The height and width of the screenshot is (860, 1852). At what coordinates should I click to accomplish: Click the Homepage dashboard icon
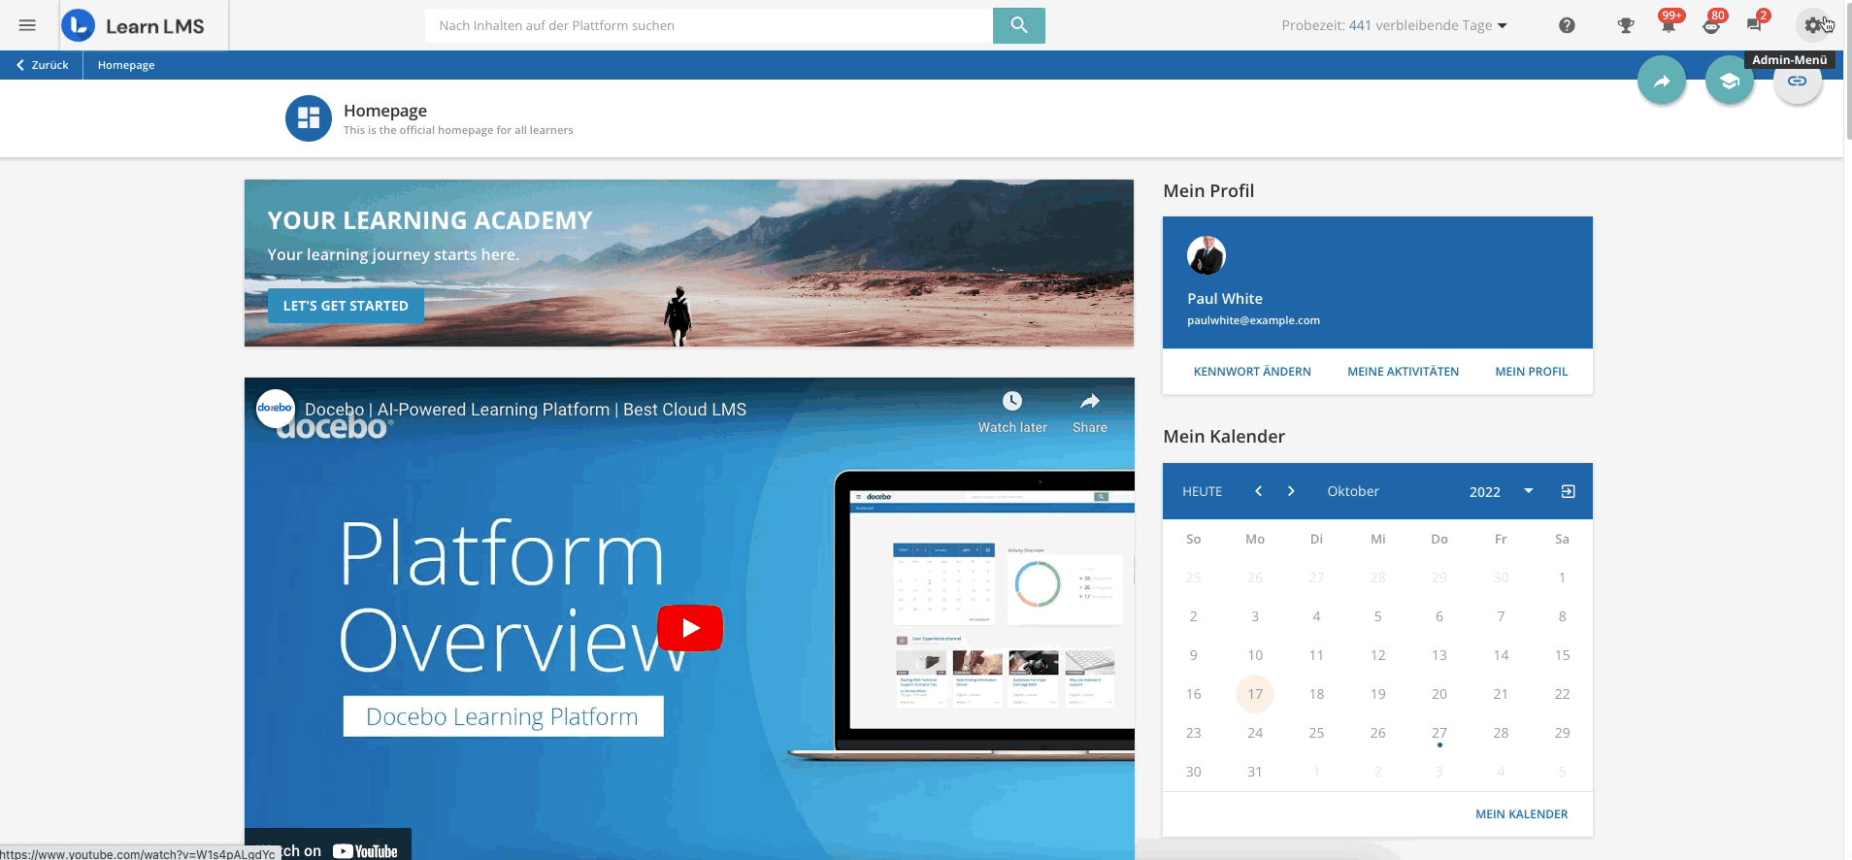coord(309,118)
